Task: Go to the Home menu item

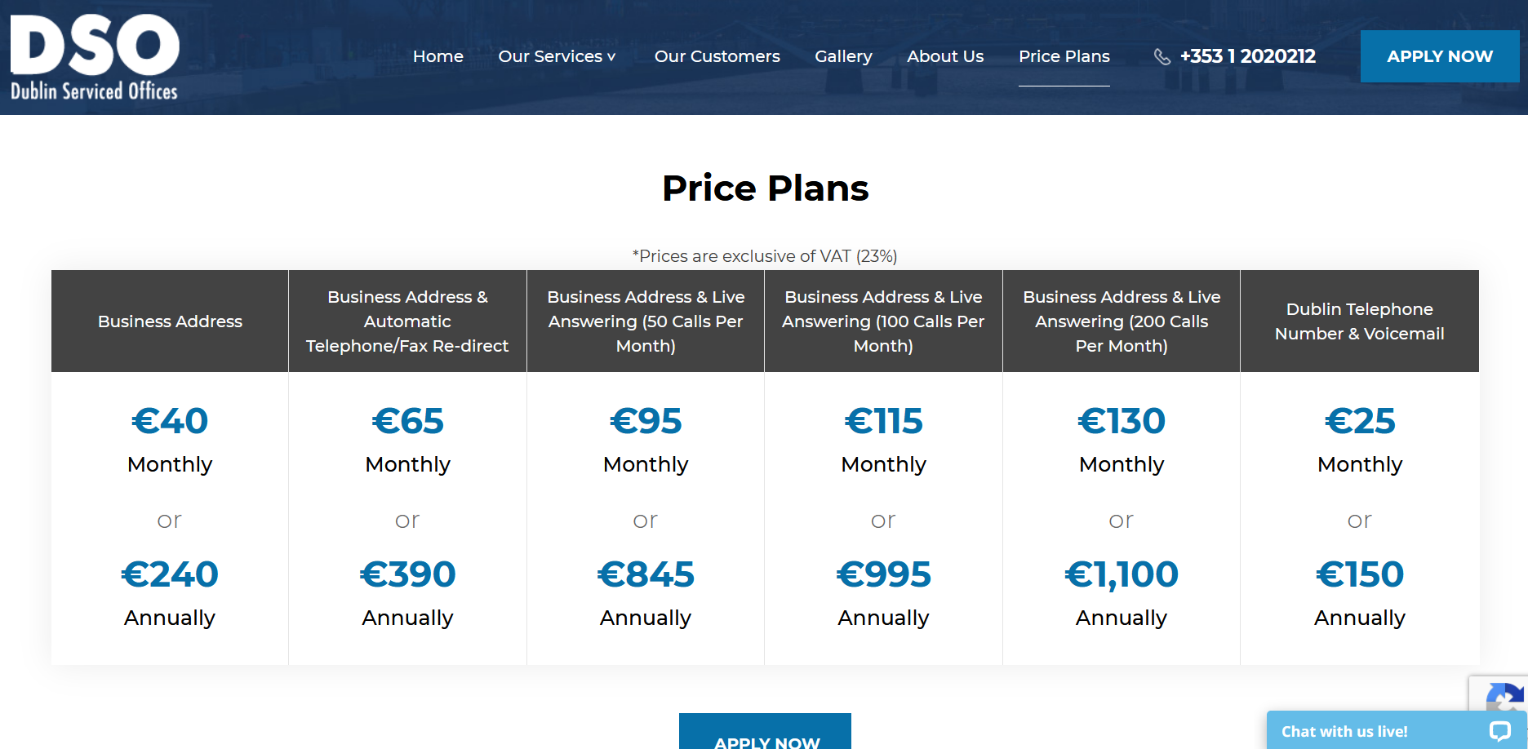Action: (x=438, y=56)
